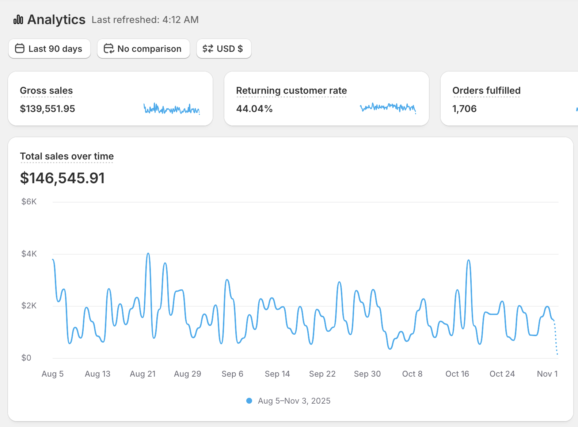
Task: Click the Aug 29 x-axis label
Action: click(188, 374)
